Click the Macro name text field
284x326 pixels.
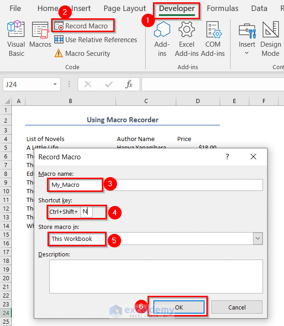(156, 185)
